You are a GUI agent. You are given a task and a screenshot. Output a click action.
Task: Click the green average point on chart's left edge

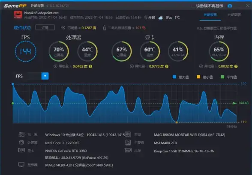coord(13,103)
